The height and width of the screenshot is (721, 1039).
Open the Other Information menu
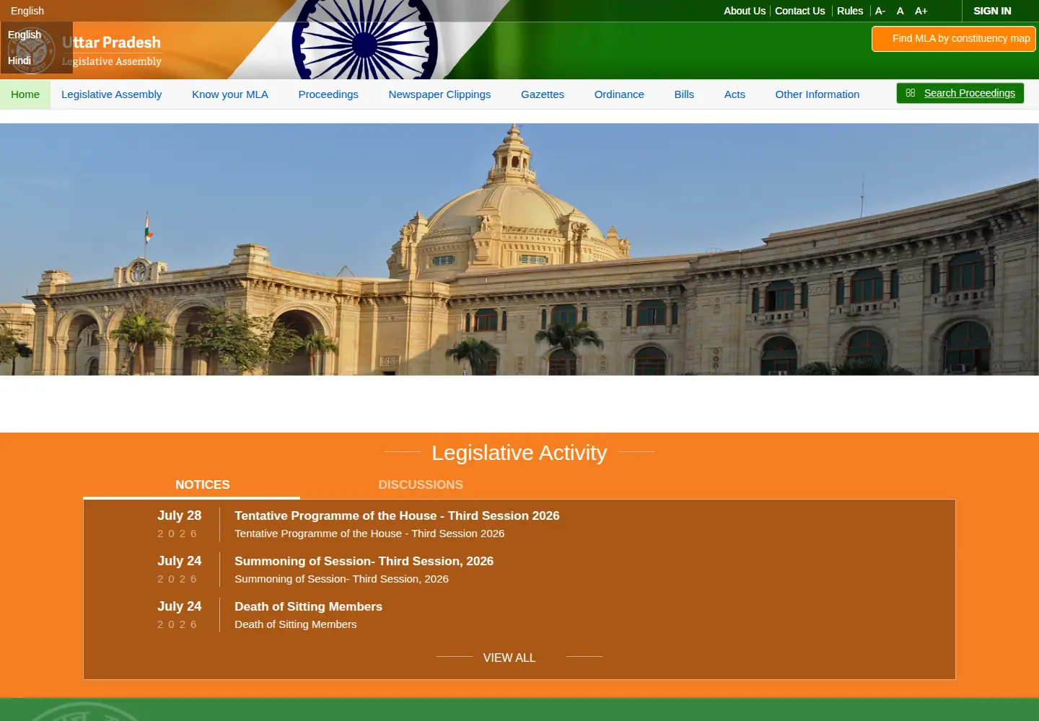pyautogui.click(x=817, y=94)
